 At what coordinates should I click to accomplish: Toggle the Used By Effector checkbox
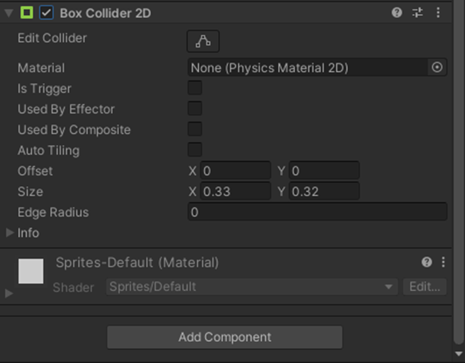click(195, 108)
